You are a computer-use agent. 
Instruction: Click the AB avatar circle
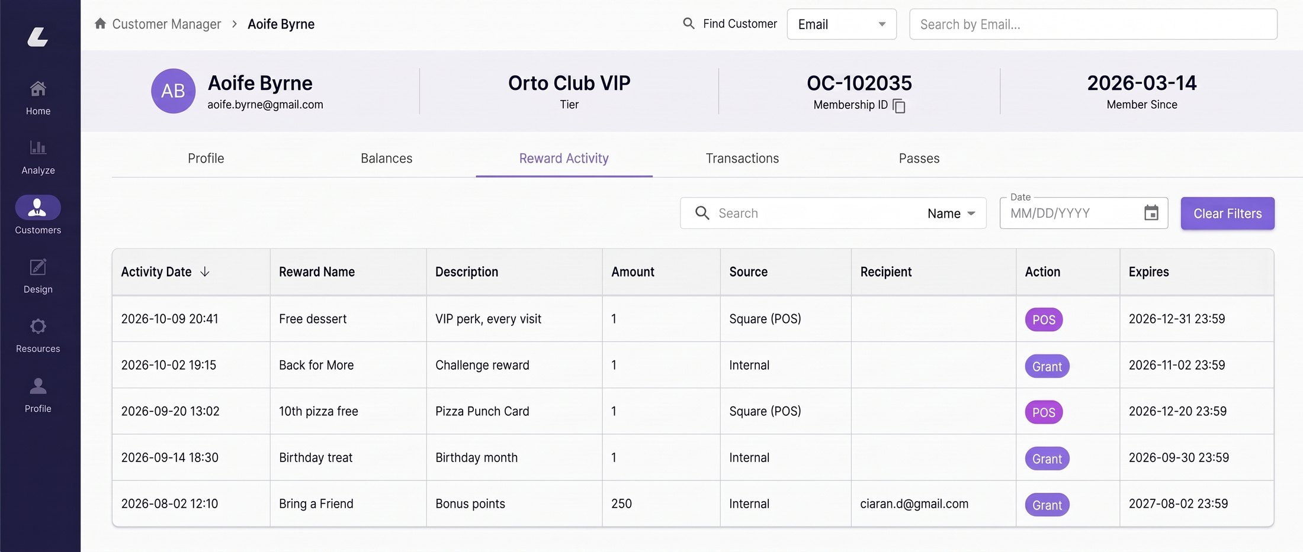tap(173, 91)
